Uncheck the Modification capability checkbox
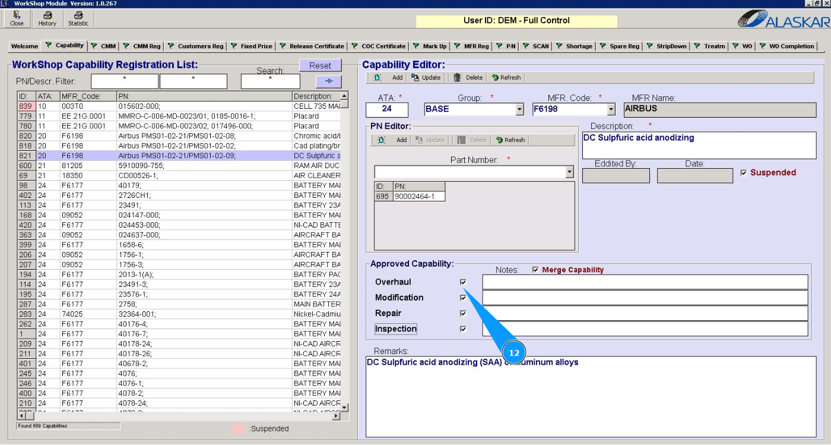831x445 pixels. (463, 298)
